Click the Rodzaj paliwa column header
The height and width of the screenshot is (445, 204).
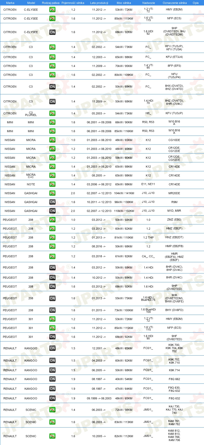tap(51, 3)
